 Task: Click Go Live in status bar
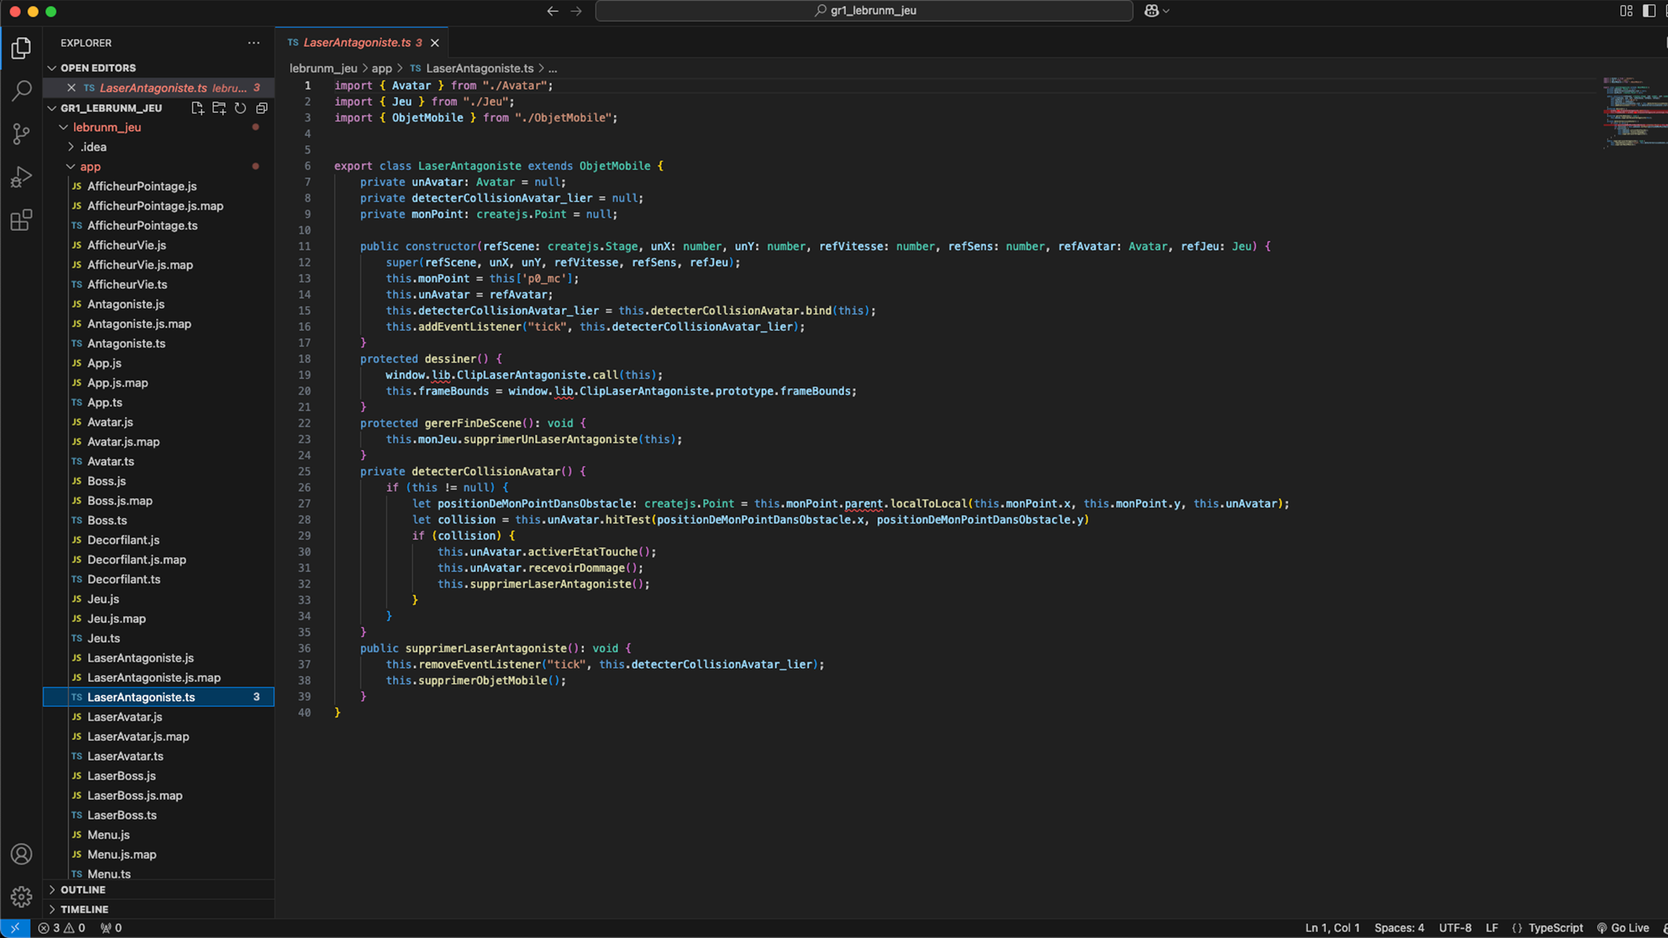pos(1624,928)
